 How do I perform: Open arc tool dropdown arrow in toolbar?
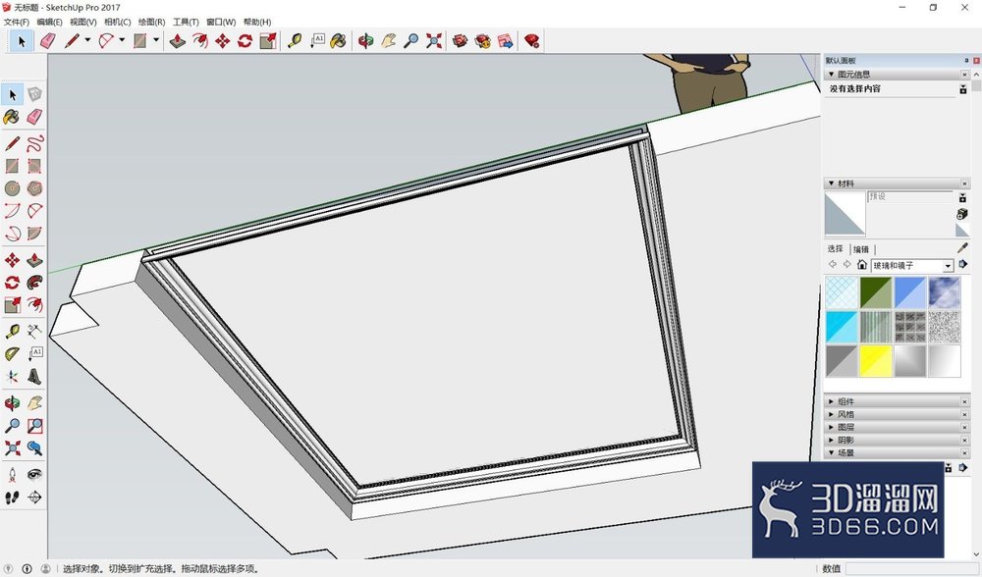122,40
